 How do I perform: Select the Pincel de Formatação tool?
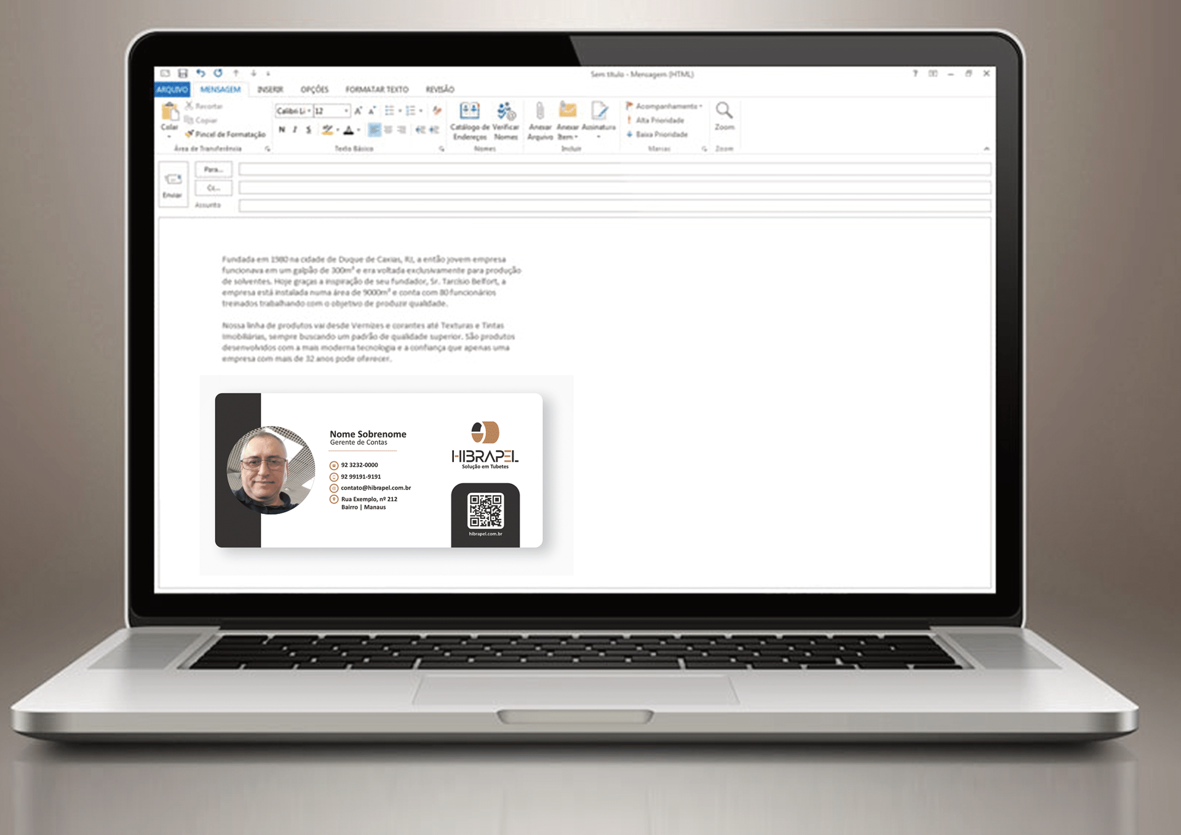coord(225,134)
